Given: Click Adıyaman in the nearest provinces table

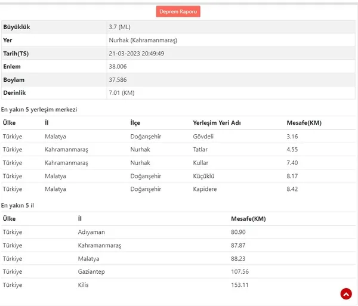Looking at the screenshot, I should tap(91, 231).
